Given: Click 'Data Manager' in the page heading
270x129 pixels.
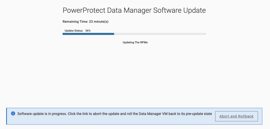Looking at the screenshot, I should click(129, 10).
